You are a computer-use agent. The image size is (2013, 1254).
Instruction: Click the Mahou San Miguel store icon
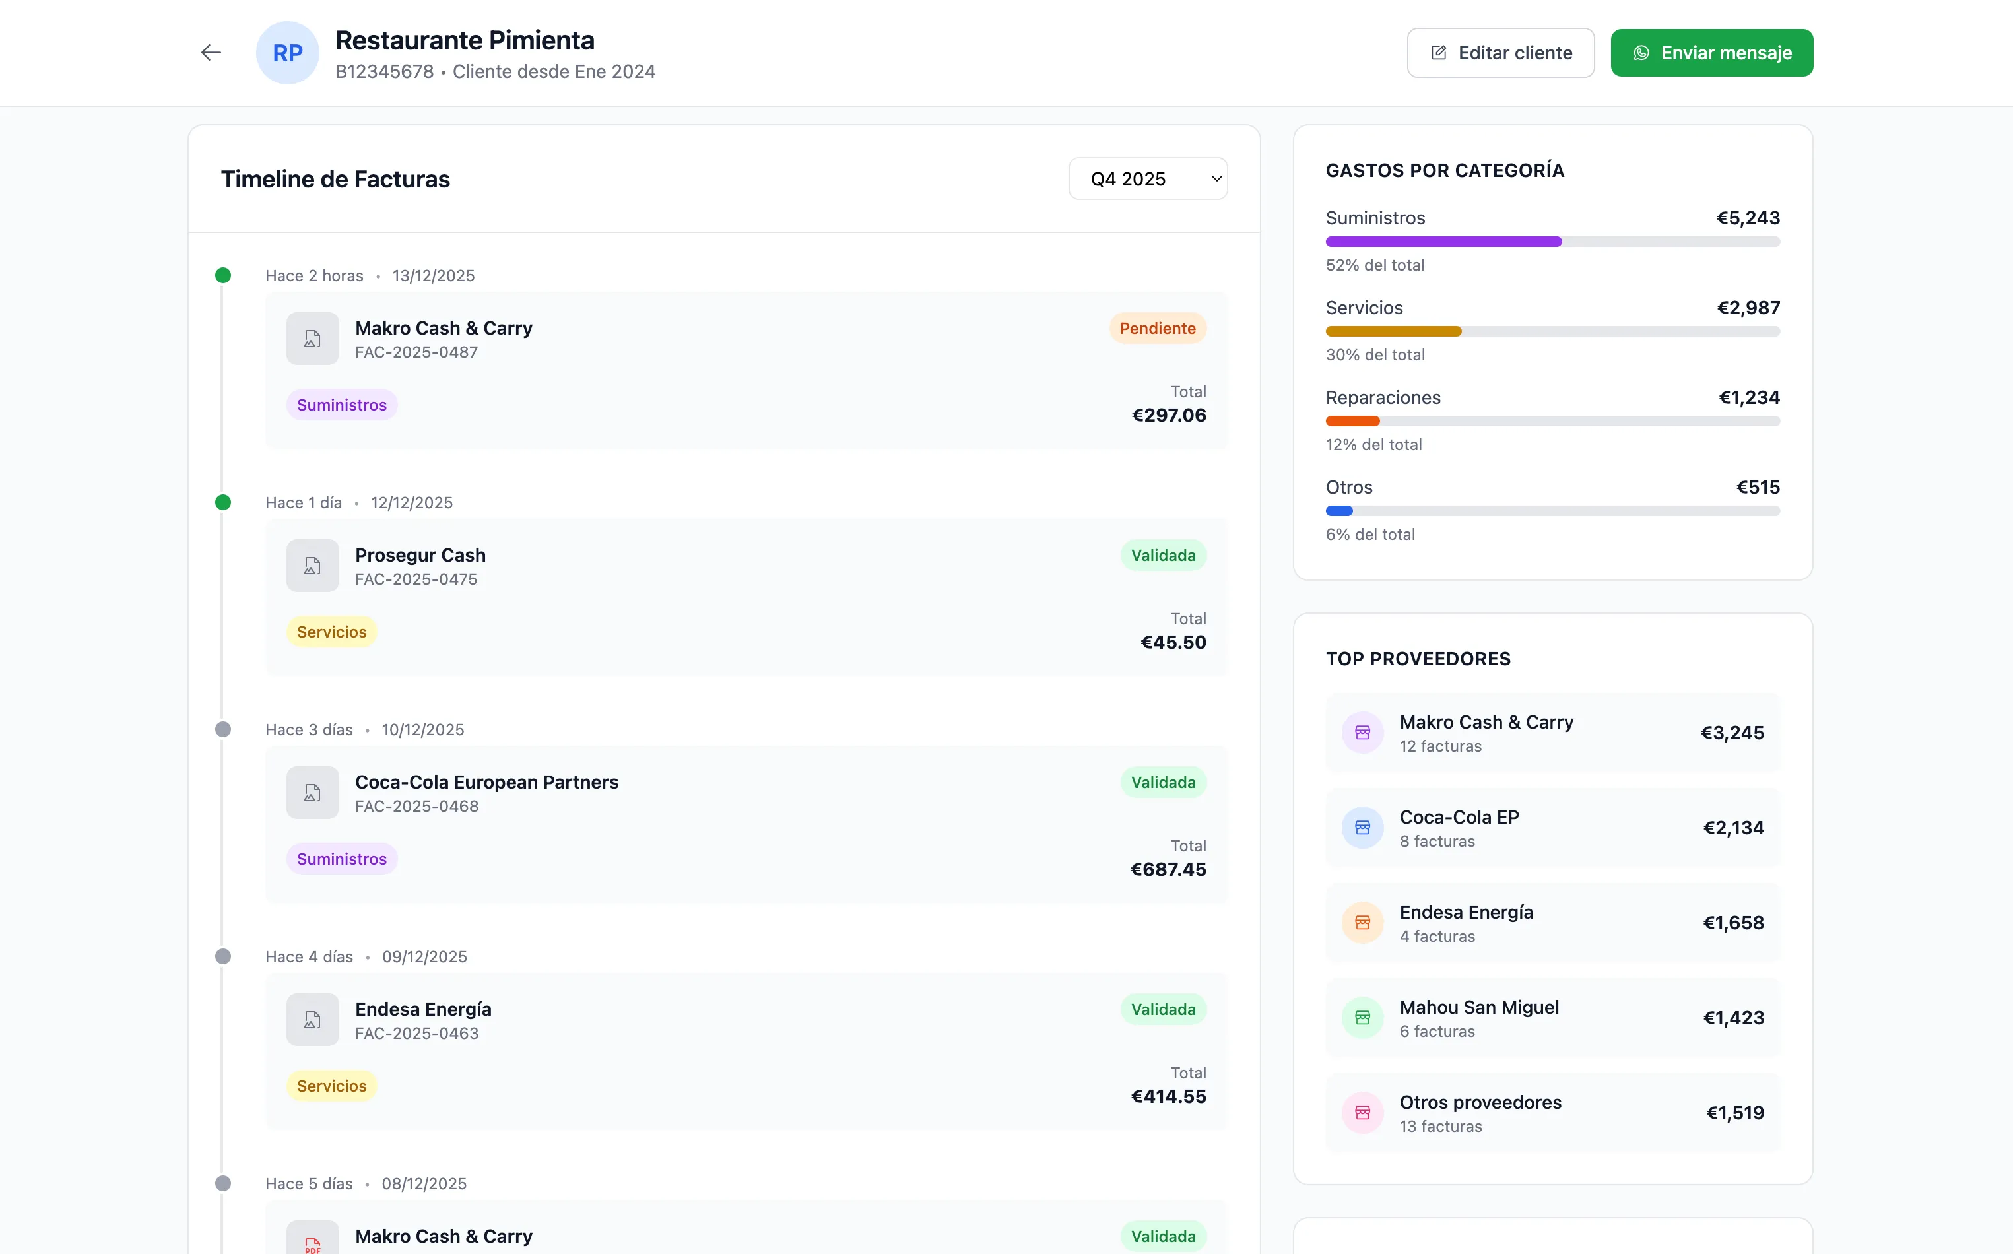(1362, 1018)
